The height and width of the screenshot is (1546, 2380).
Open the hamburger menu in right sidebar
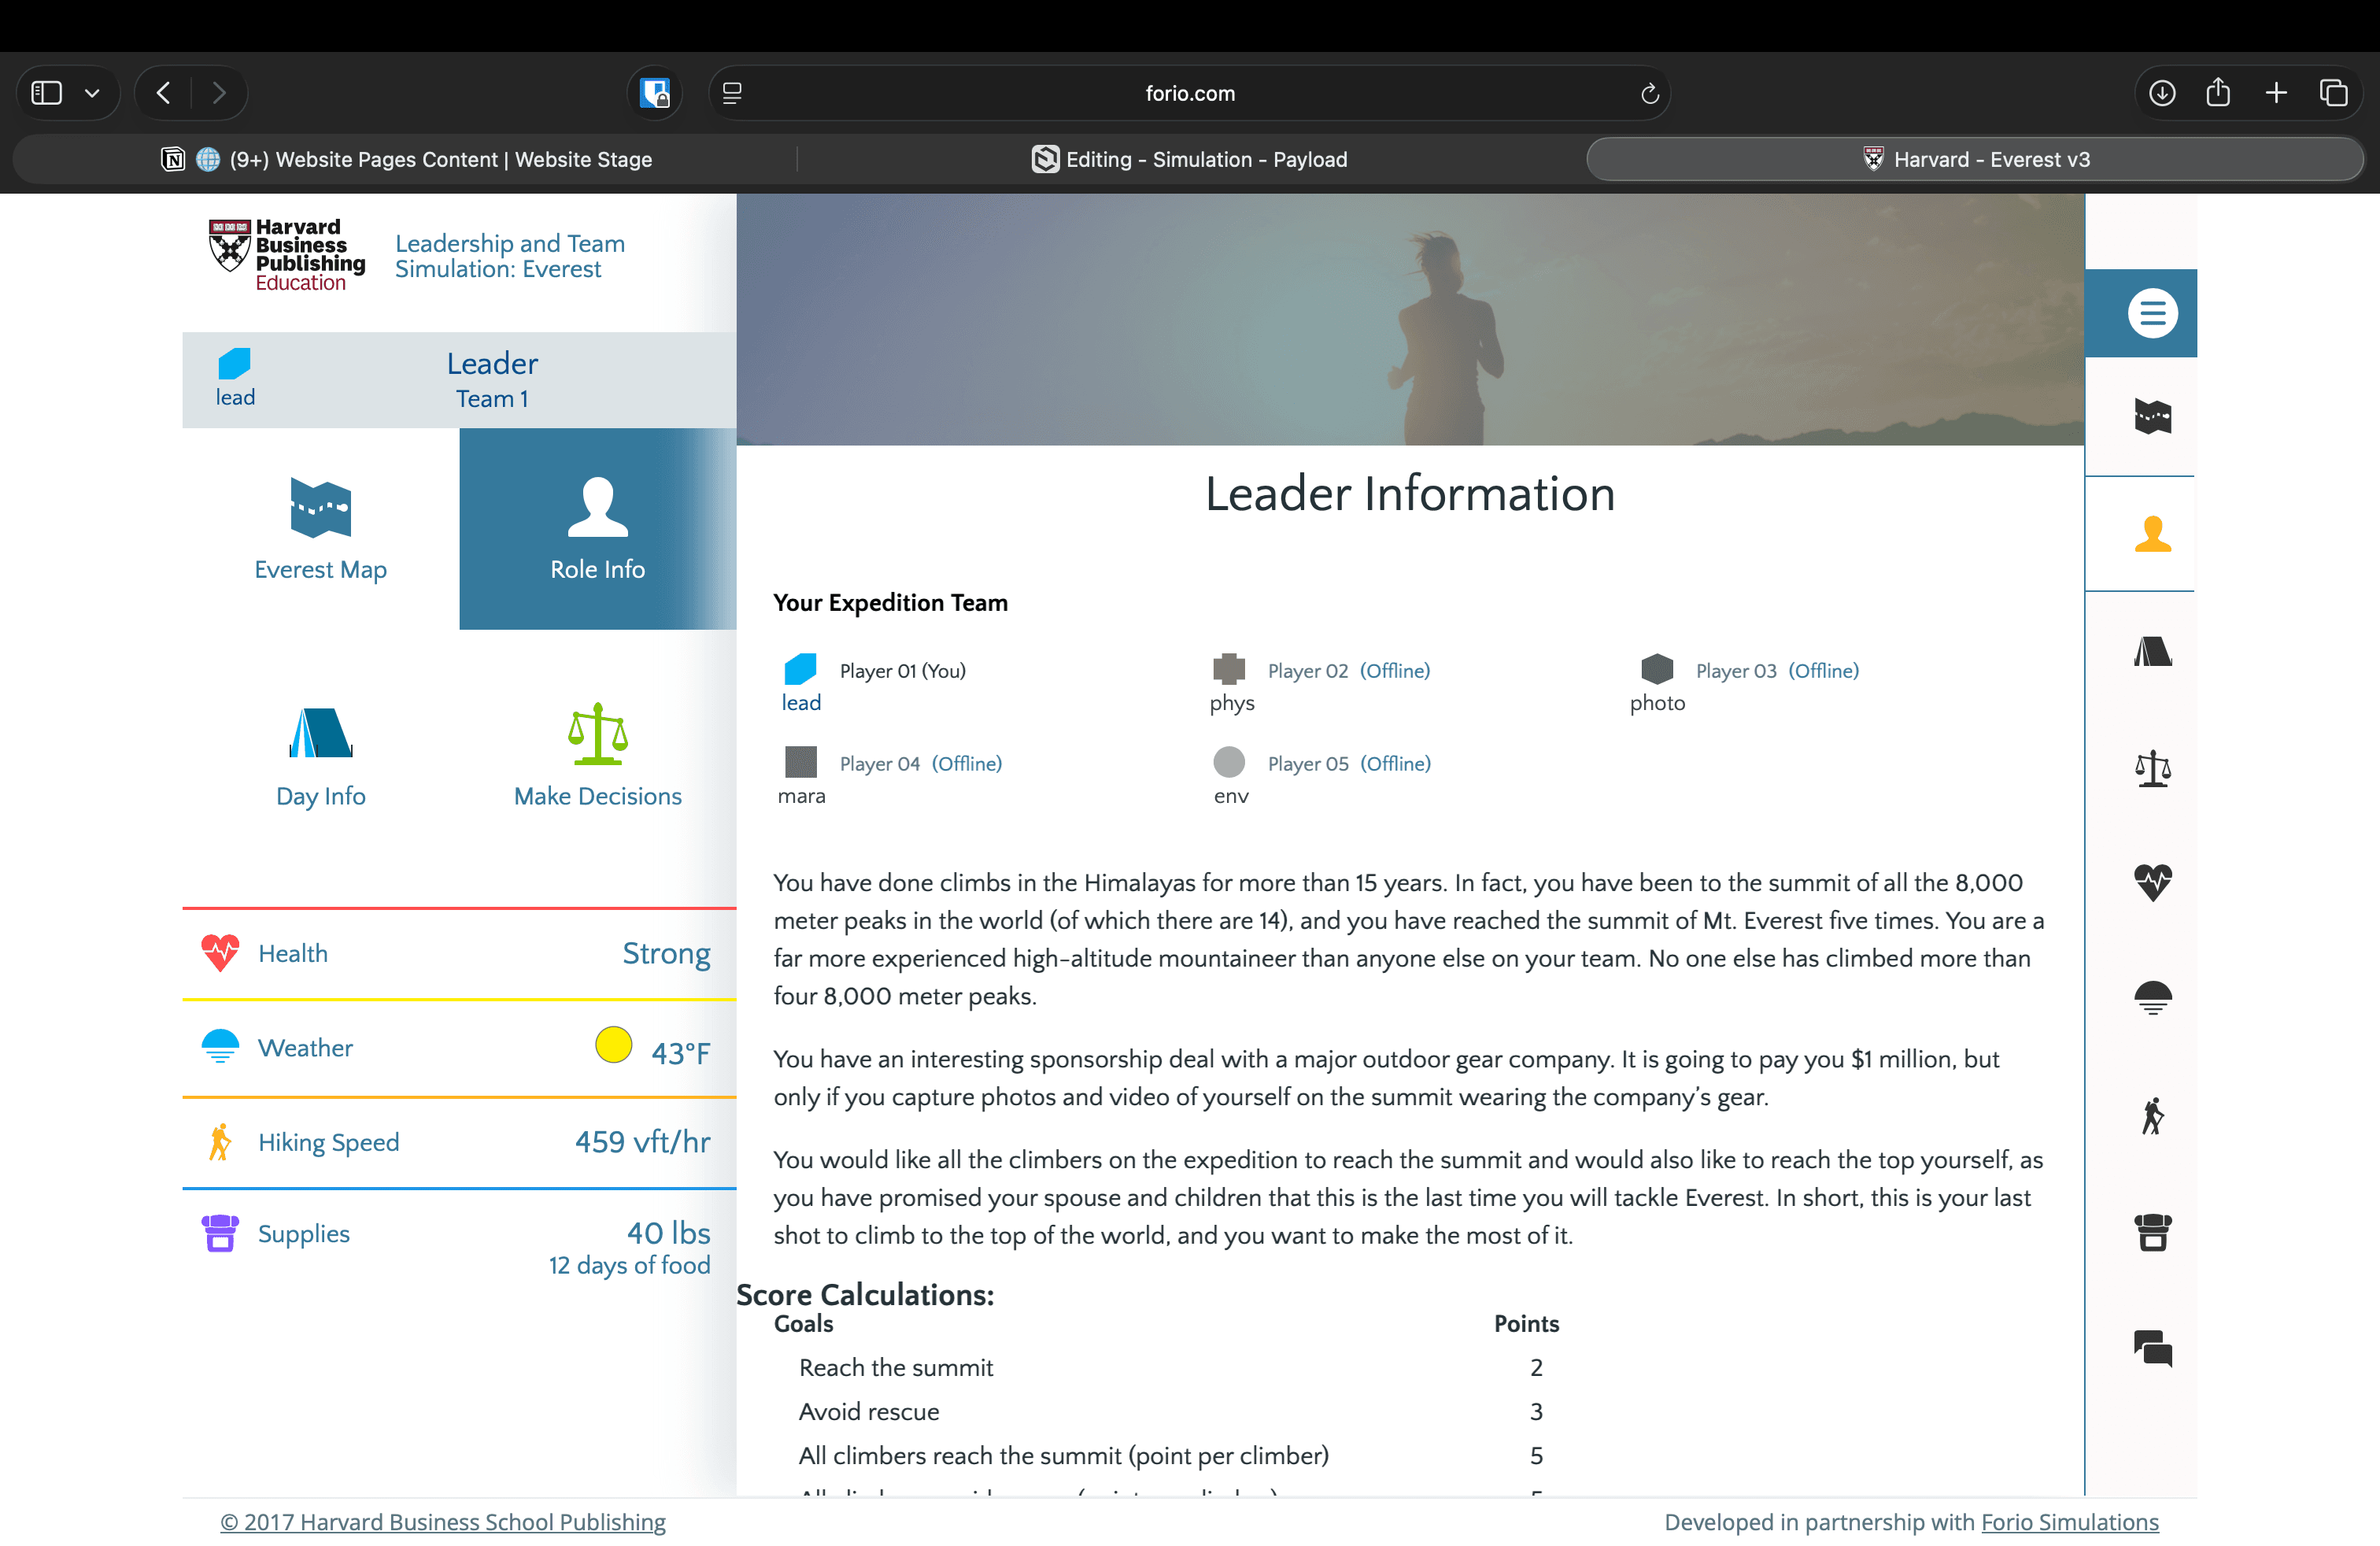pos(2152,313)
